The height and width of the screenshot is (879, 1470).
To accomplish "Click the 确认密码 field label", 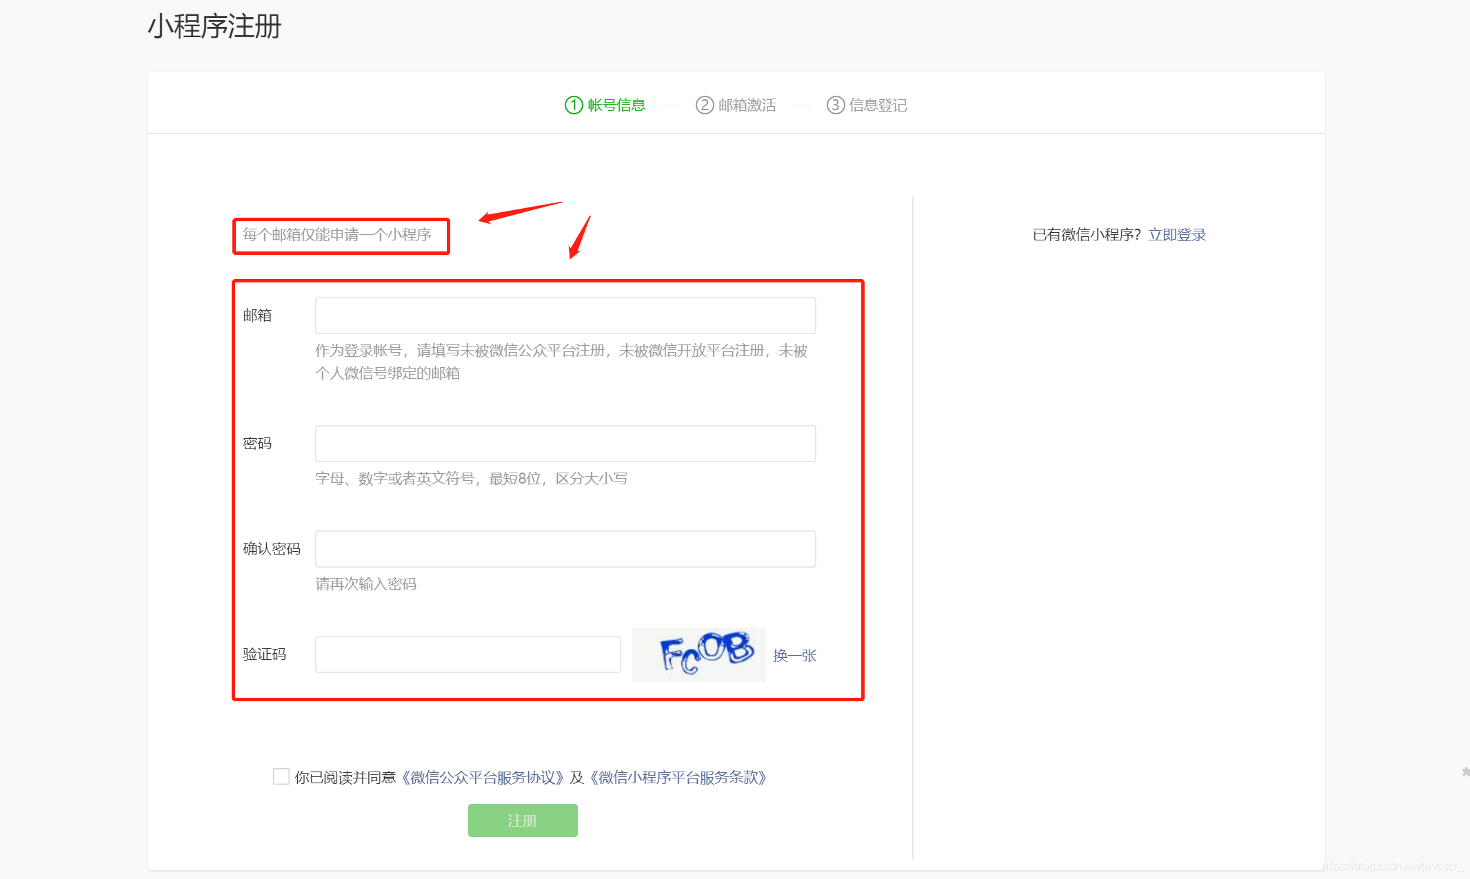I will 272,549.
